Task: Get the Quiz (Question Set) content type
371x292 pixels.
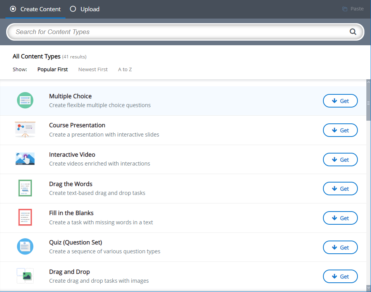Action: tap(340, 248)
